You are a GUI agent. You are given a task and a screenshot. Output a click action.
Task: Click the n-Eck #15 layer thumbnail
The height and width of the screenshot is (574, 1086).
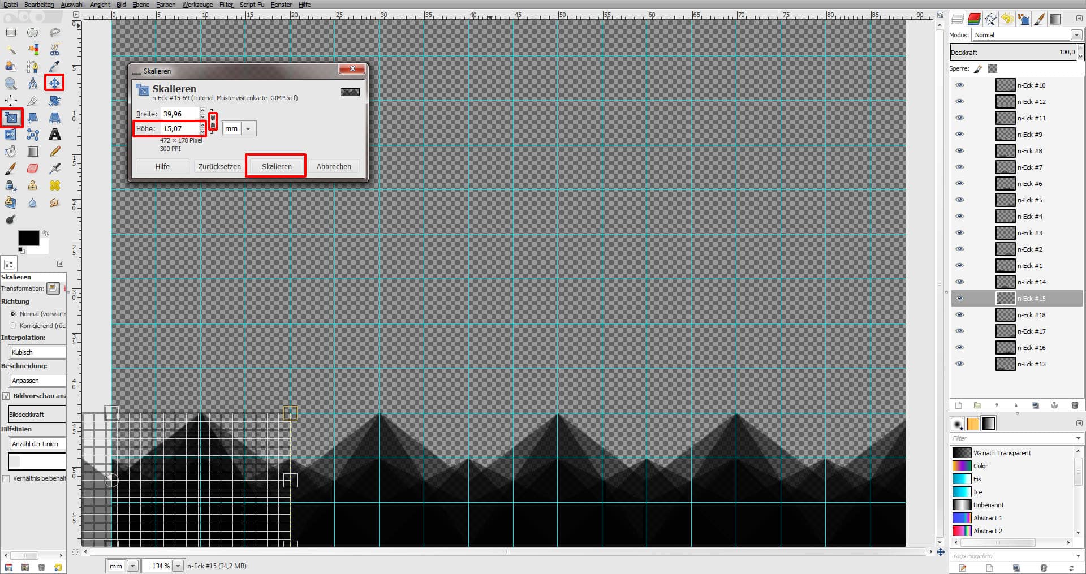pyautogui.click(x=1006, y=298)
